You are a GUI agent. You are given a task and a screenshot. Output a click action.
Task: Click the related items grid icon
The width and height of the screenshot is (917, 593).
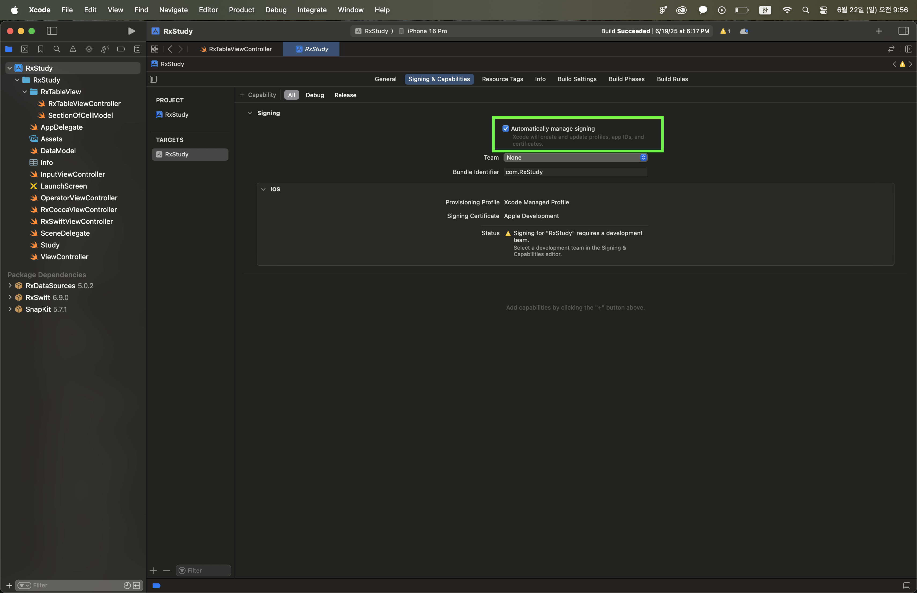[154, 49]
